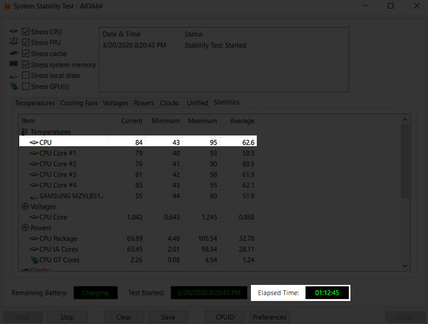Viewport: 428px width, 324px height.
Task: Click the CPU Package maximum value 105.54
Action: tap(208, 238)
